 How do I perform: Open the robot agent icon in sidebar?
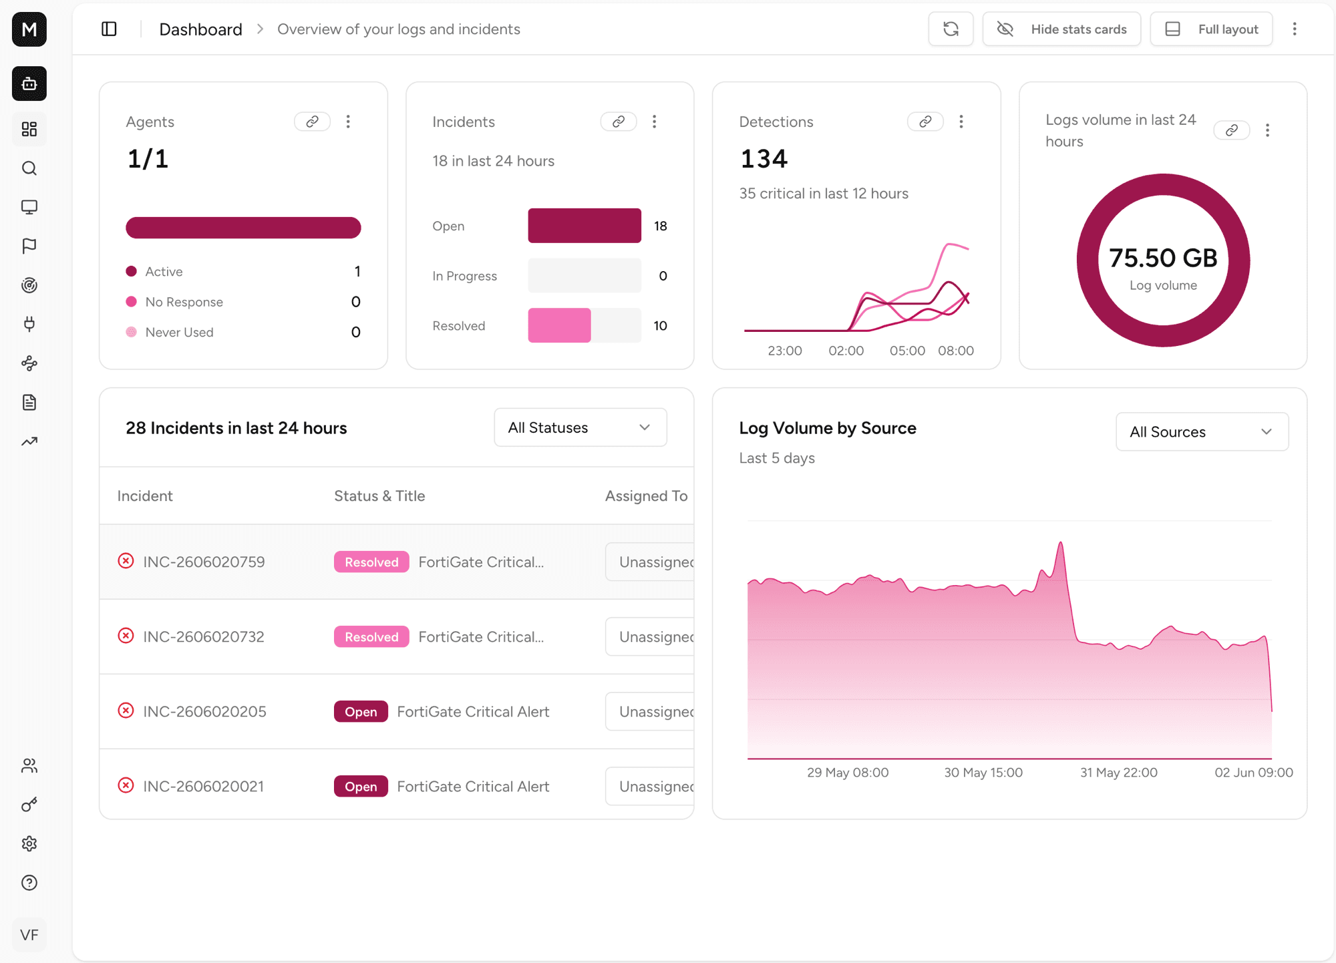(x=29, y=83)
